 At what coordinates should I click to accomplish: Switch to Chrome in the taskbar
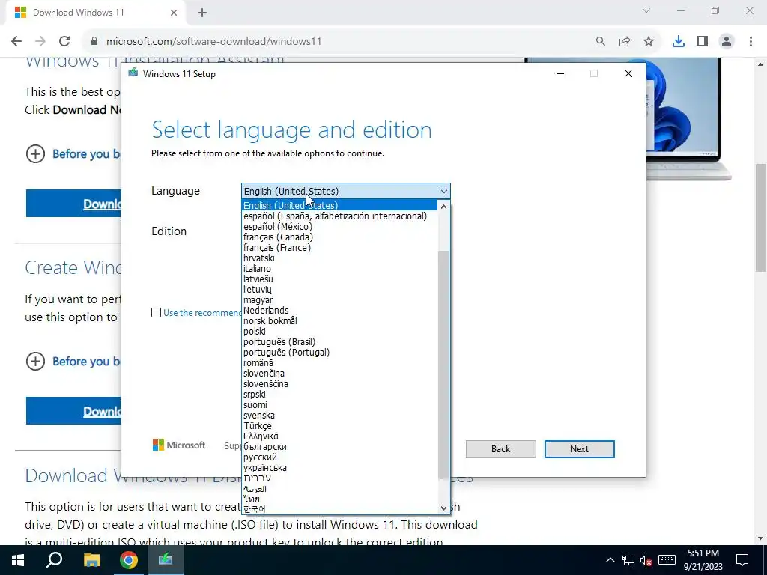[129, 560]
